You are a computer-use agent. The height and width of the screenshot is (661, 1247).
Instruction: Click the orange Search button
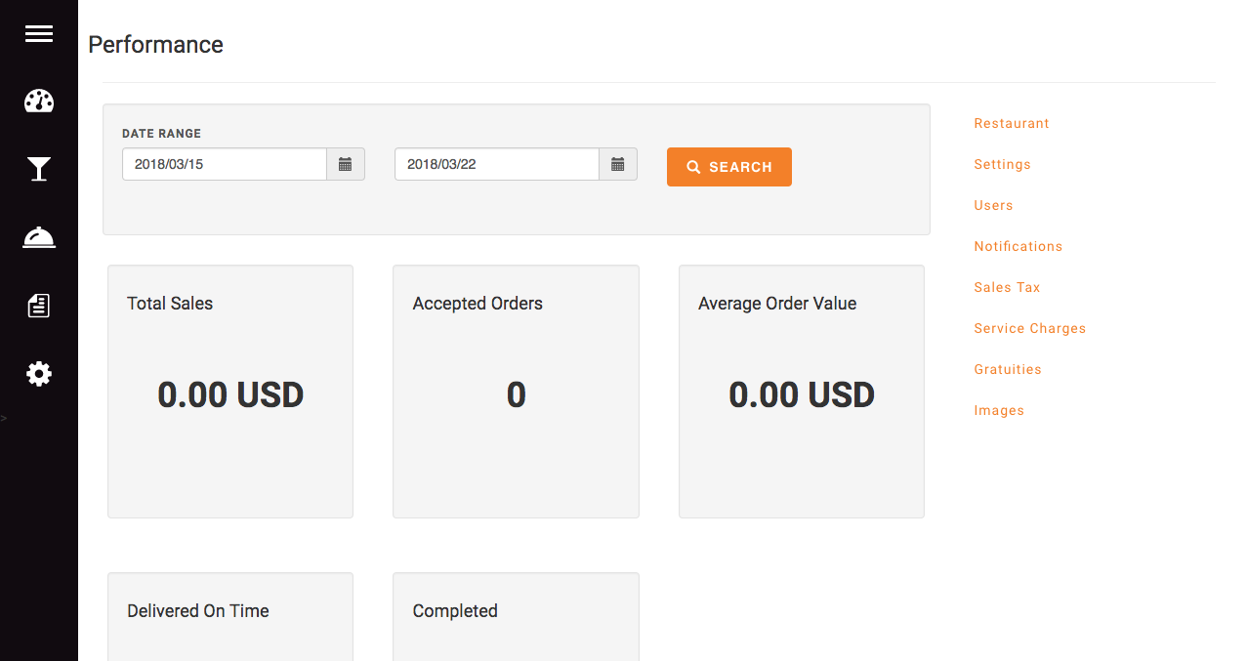click(728, 167)
